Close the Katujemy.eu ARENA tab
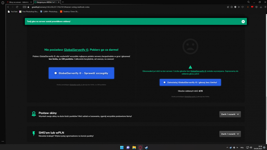Viewport: 267px width, 150px height. click(x=59, y=2)
